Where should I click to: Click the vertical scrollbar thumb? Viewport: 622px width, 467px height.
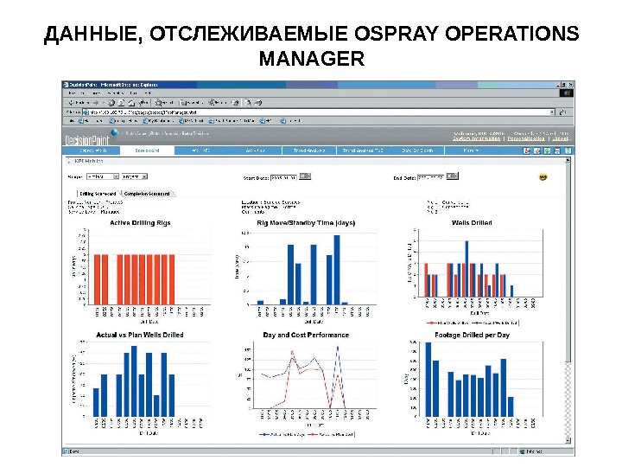point(568,263)
